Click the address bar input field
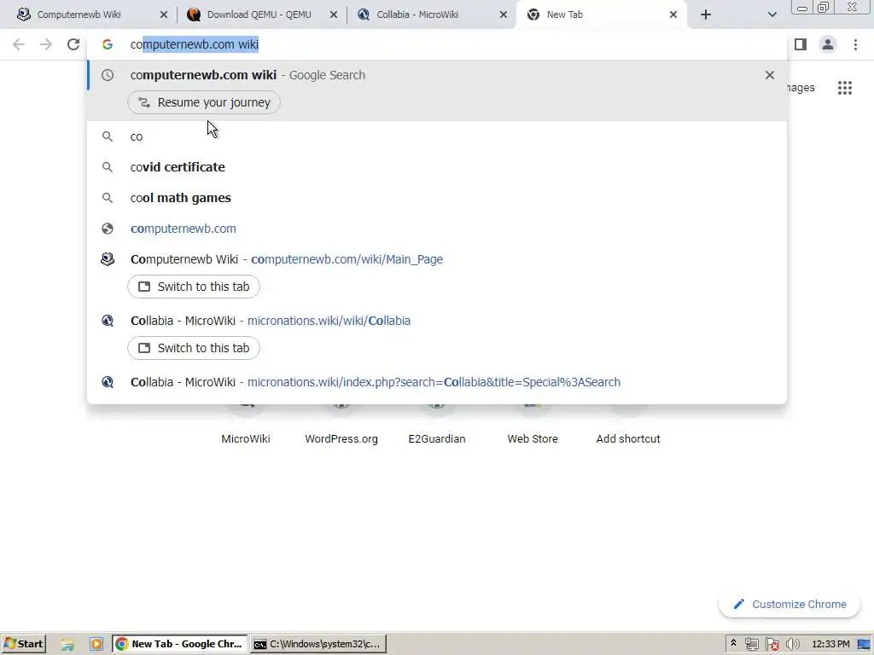Screen dimensions: 874x655 [436, 44]
